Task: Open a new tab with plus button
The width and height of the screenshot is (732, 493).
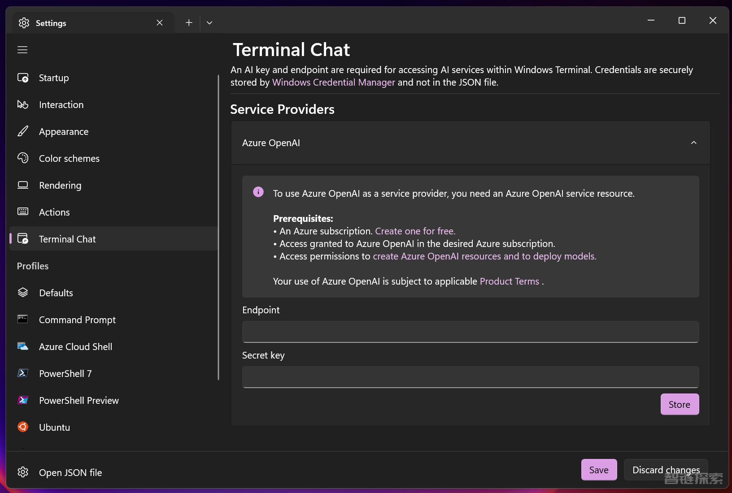Action: click(x=189, y=22)
